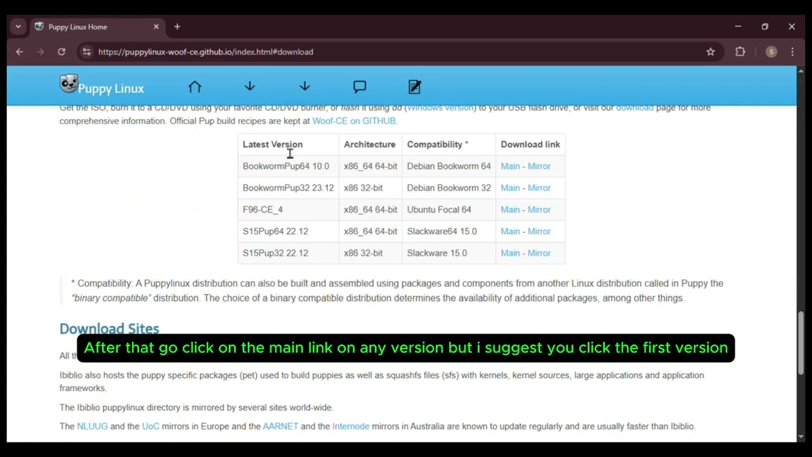Open the home icon in site navbar
812x457 pixels.
[x=195, y=87]
